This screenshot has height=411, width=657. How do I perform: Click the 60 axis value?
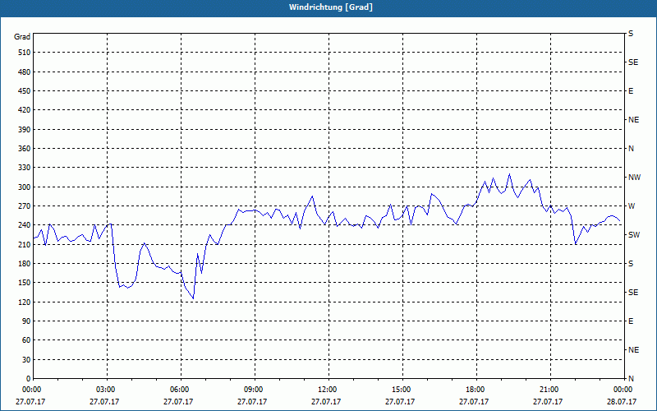point(26,340)
